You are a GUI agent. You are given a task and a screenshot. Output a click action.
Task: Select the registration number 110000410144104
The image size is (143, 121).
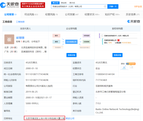(105, 74)
